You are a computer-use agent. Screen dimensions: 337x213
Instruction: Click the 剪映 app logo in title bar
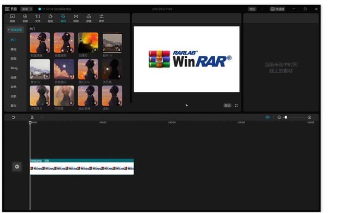pyautogui.click(x=11, y=9)
